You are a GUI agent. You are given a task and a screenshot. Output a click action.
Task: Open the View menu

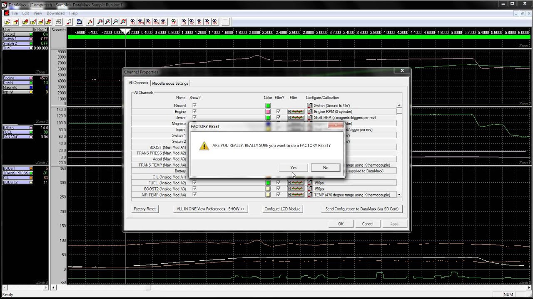[37, 13]
